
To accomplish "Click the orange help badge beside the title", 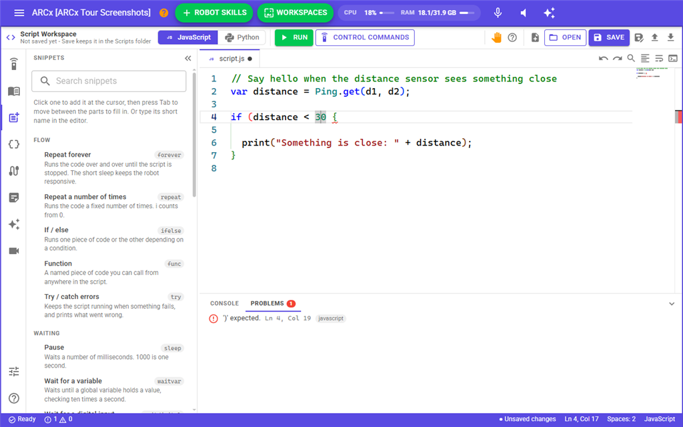I will point(164,13).
